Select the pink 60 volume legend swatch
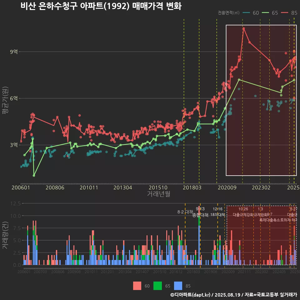The height and width of the screenshot is (300, 300). (x=137, y=286)
